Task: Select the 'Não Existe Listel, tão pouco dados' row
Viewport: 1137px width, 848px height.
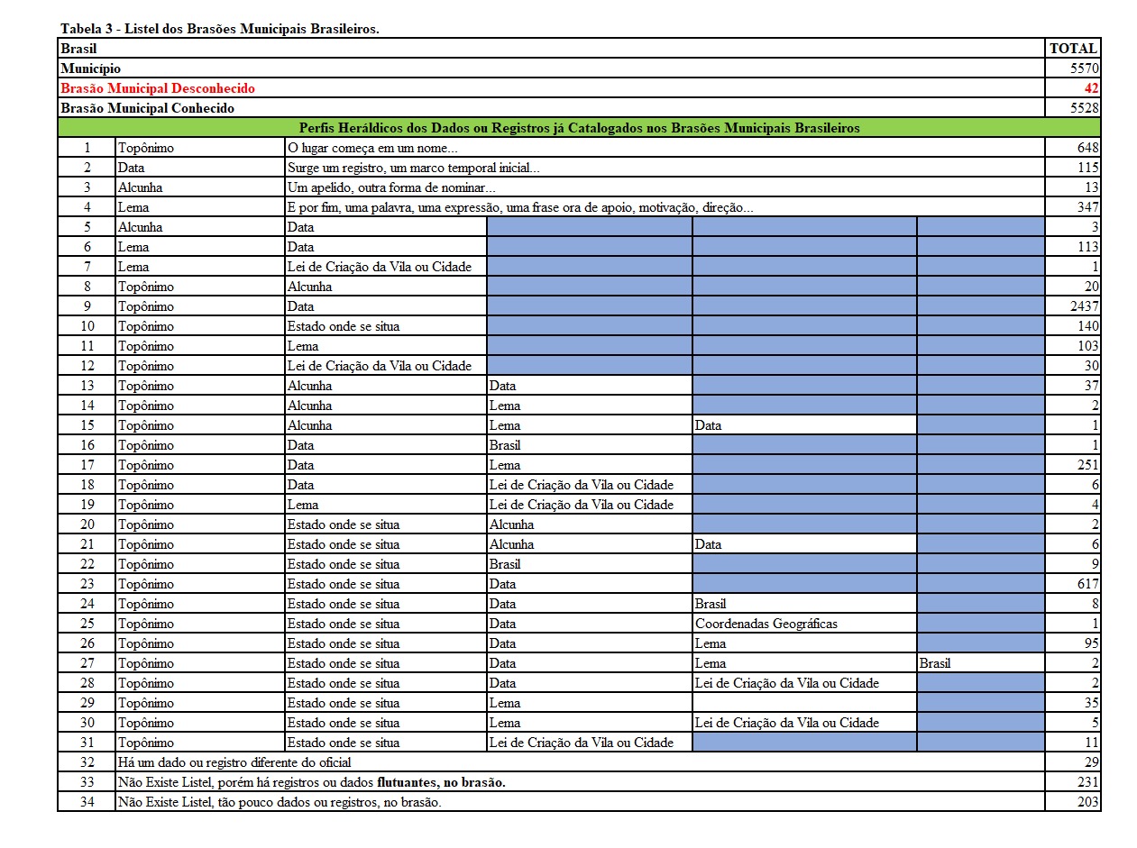Action: [x=280, y=802]
